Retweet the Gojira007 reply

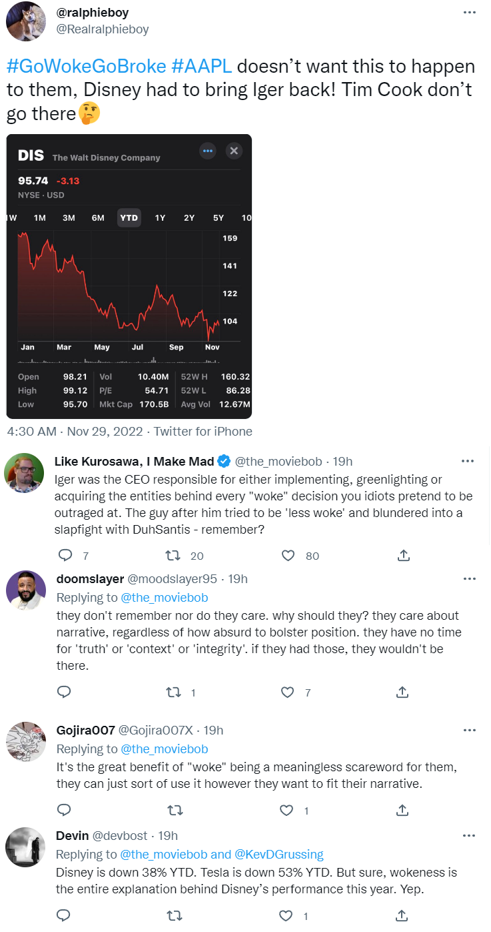pos(174,811)
